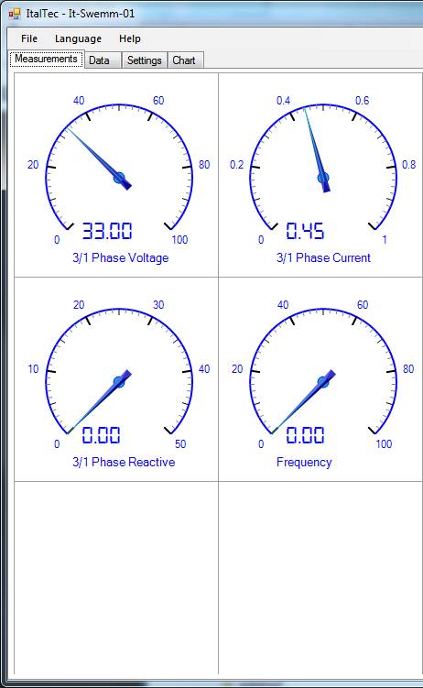Select the Measurements tab
The height and width of the screenshot is (688, 423).
point(46,59)
